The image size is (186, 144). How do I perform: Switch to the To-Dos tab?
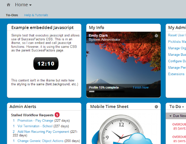coord(12,15)
